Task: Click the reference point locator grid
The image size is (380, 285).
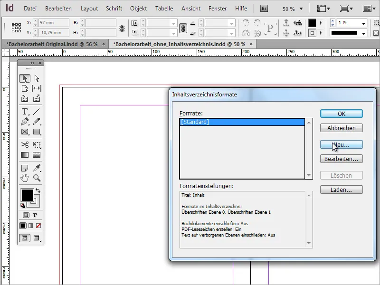Action: 16,28
